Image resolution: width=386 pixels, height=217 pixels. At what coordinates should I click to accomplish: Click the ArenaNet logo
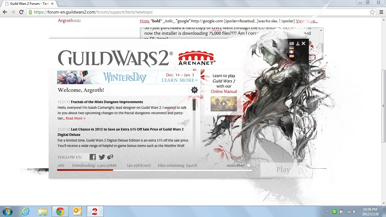point(197,58)
